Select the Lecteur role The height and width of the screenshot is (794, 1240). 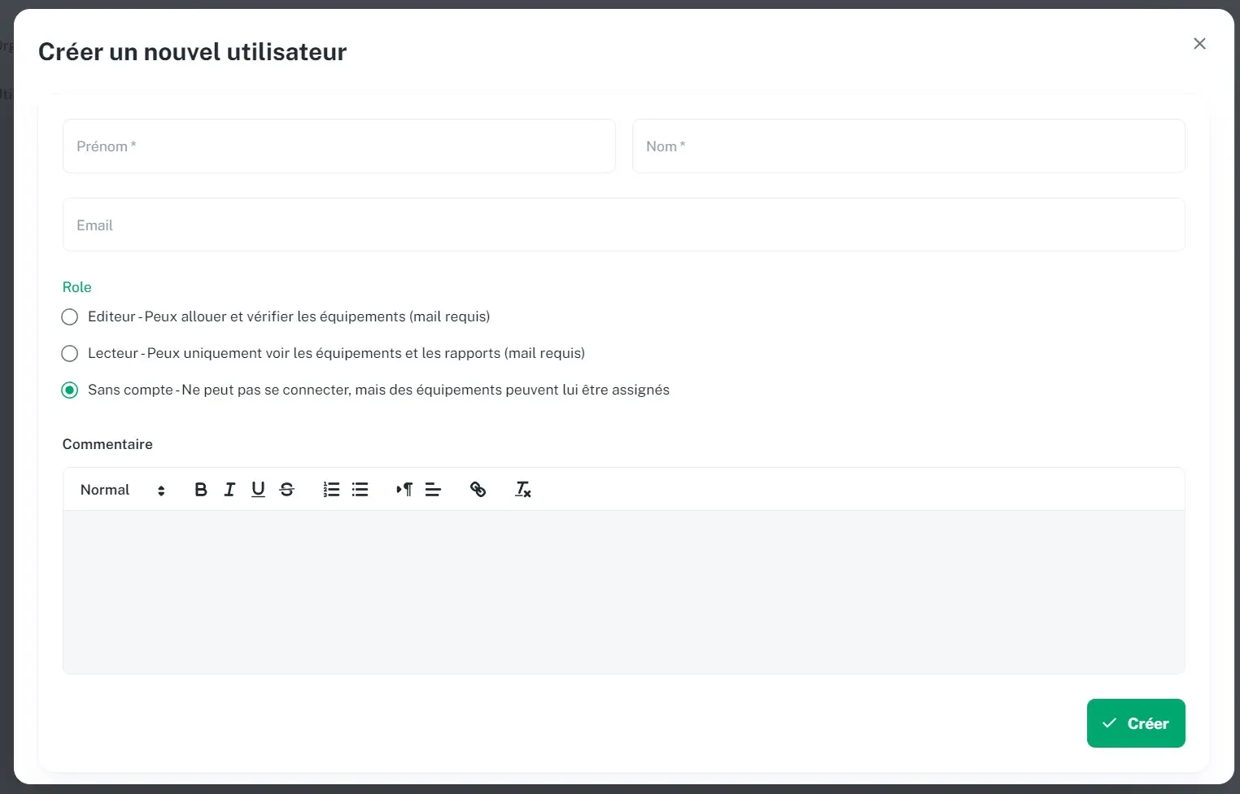tap(70, 353)
